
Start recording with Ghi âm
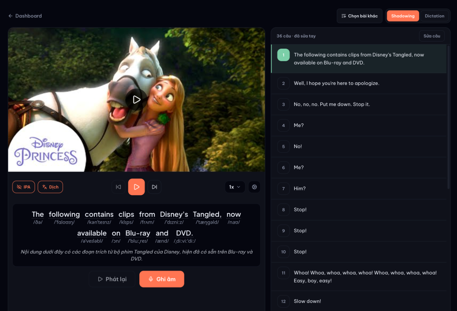coord(162,279)
